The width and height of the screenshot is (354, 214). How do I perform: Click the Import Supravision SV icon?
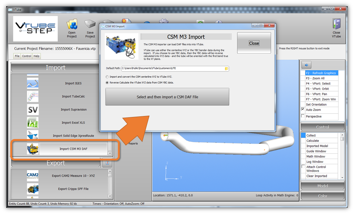(x=33, y=109)
